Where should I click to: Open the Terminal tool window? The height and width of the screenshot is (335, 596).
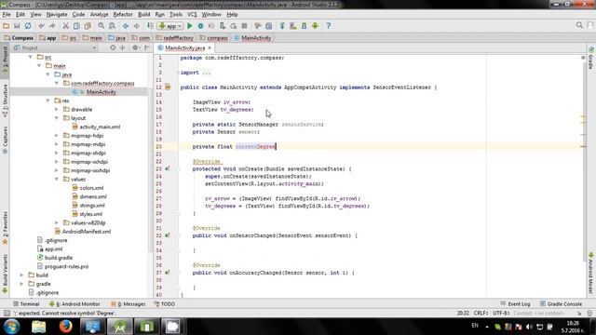26,304
